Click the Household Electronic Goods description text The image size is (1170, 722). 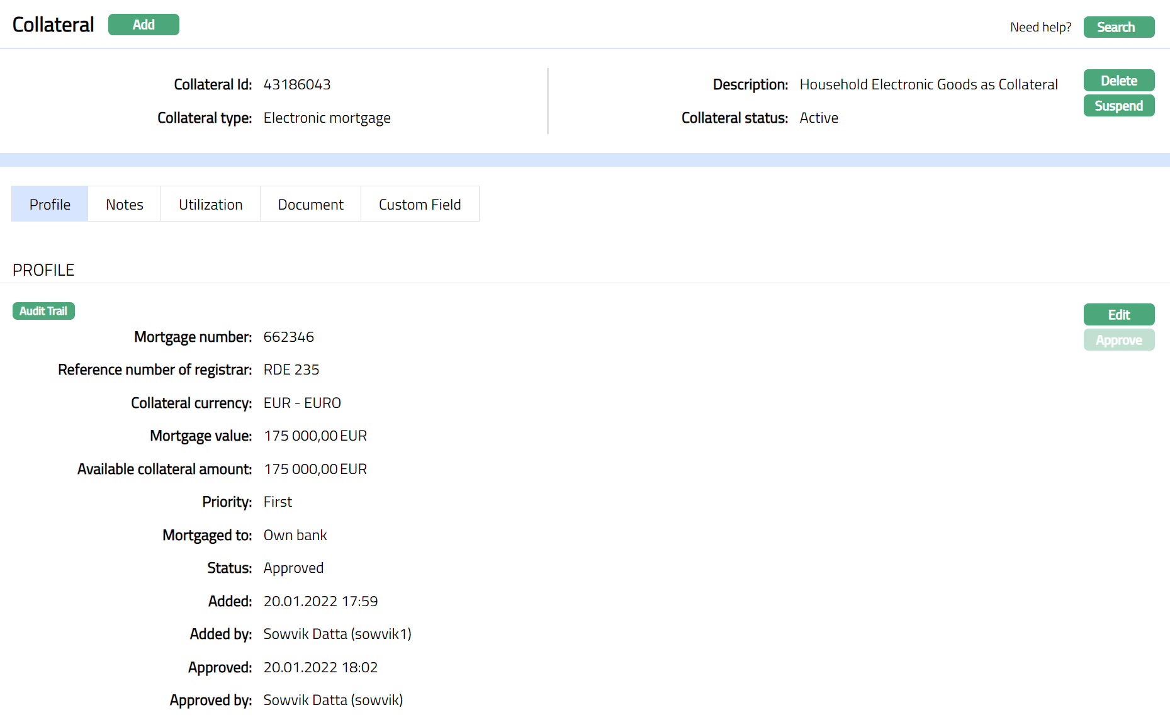tap(928, 84)
